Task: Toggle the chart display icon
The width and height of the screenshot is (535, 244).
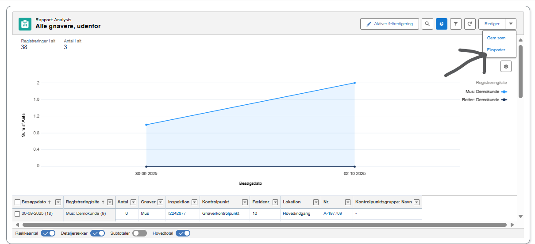Action: coord(441,24)
